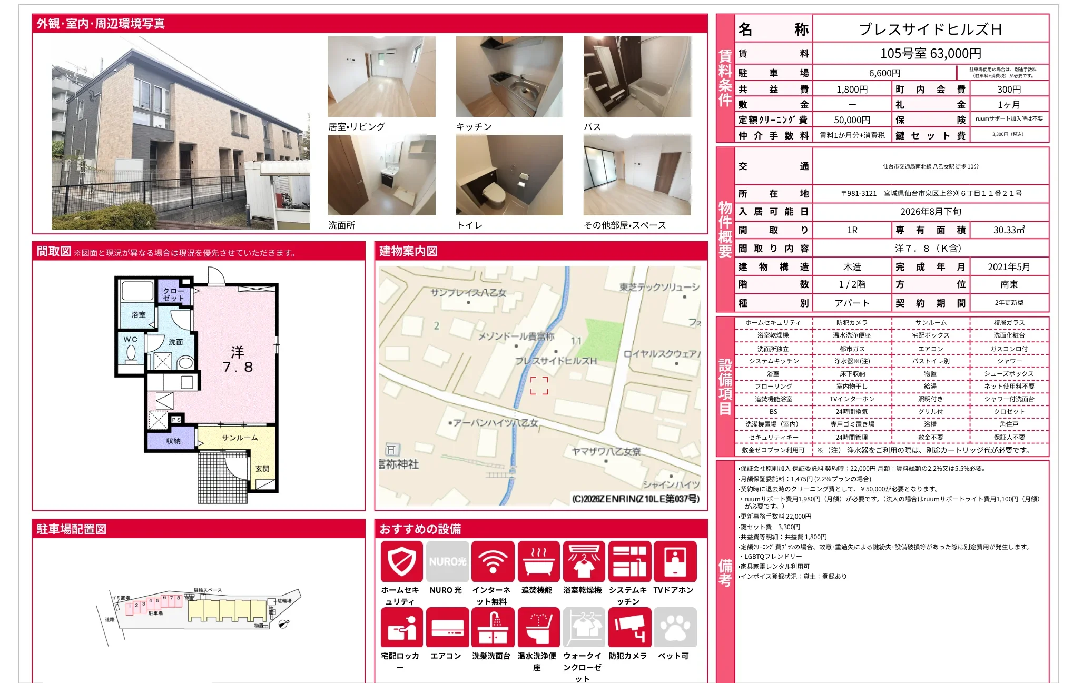This screenshot has width=1083, height=683.
Task: Click the 床下収納 equipment cell
Action: [x=852, y=374]
